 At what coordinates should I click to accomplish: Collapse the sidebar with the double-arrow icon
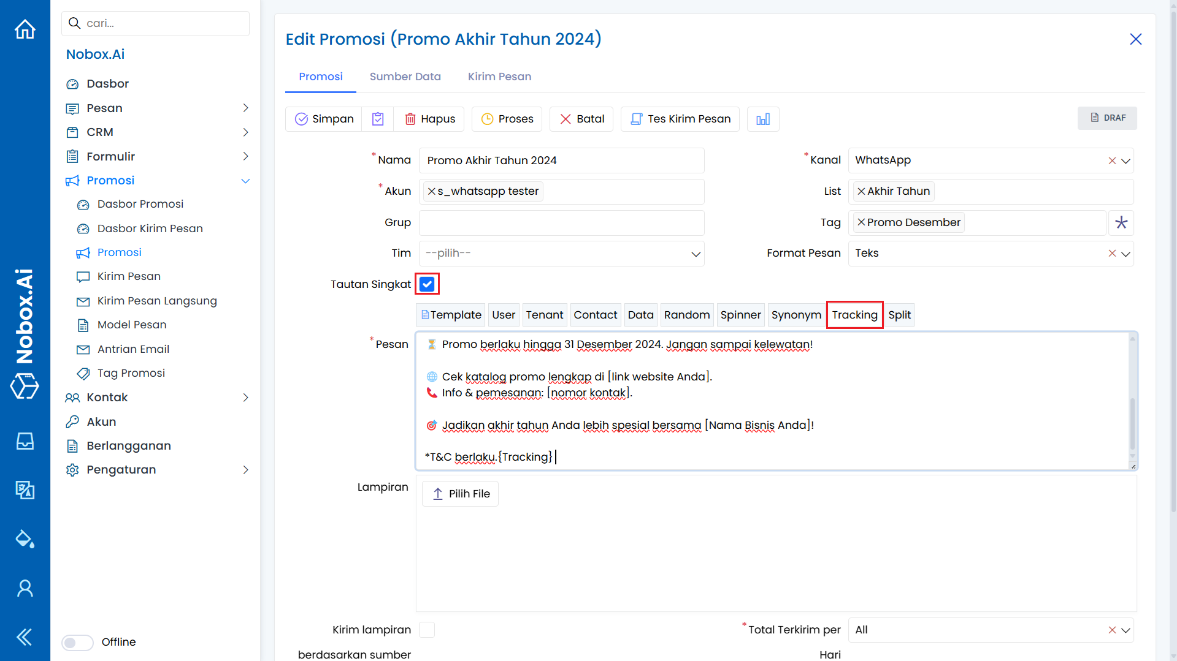pos(25,637)
